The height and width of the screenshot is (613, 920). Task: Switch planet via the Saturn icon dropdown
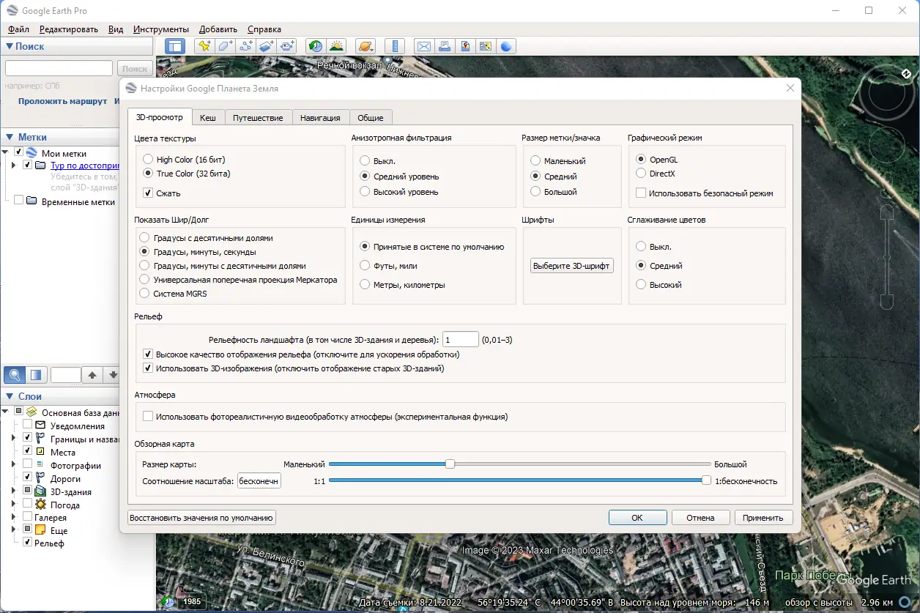pos(365,46)
